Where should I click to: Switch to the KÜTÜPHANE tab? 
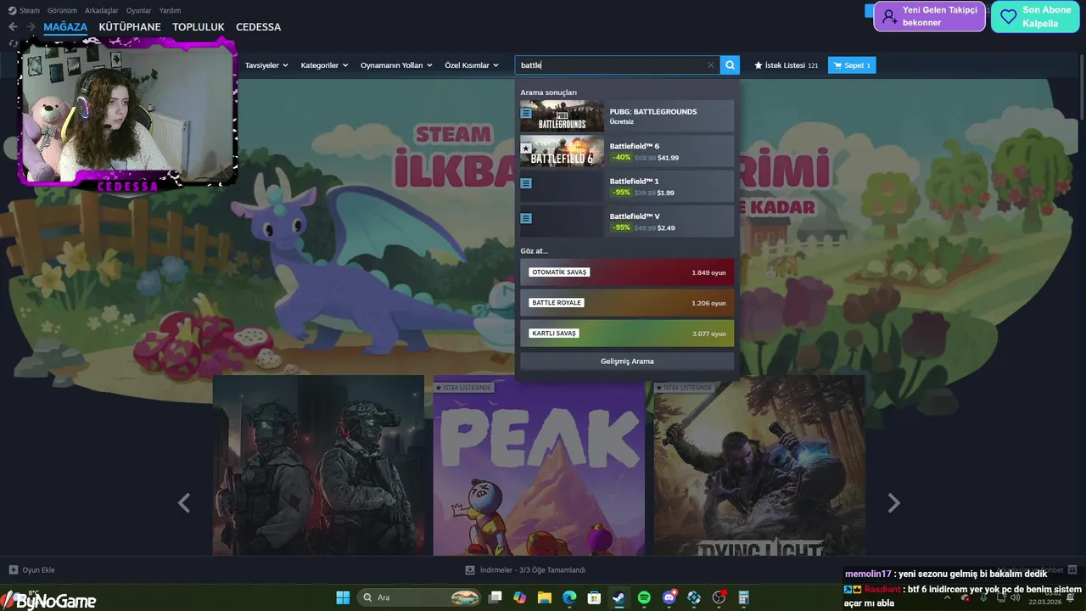(x=130, y=27)
